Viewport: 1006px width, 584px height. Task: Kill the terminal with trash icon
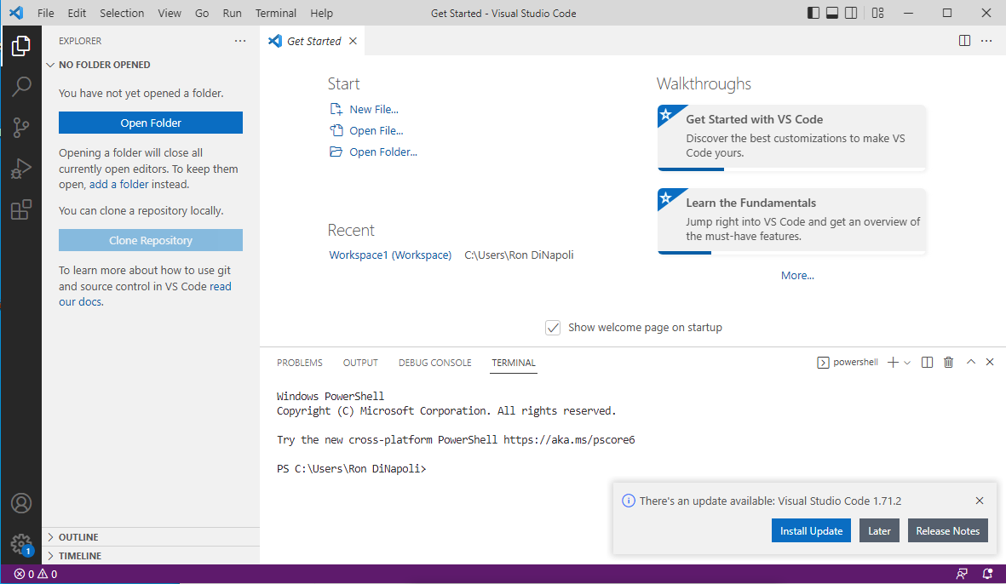[948, 363]
